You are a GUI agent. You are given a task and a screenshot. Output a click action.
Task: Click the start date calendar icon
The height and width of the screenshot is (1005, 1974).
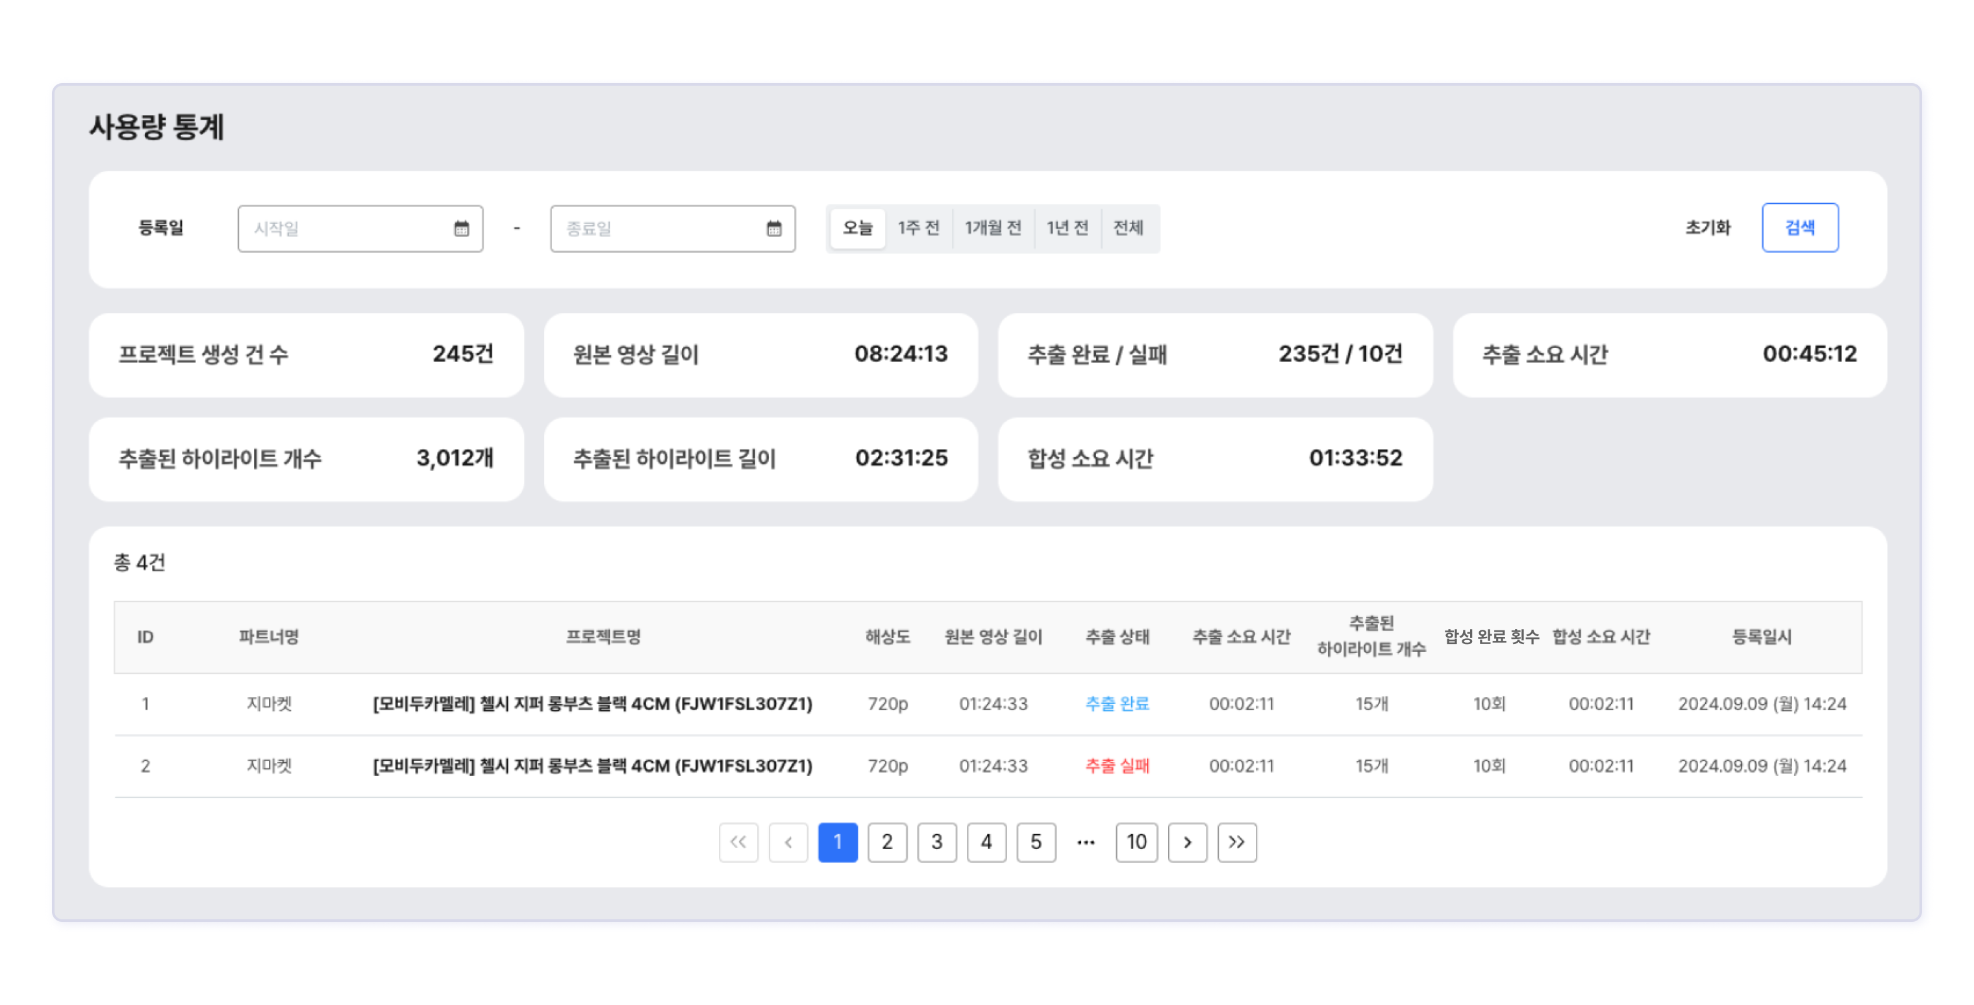pyautogui.click(x=461, y=229)
